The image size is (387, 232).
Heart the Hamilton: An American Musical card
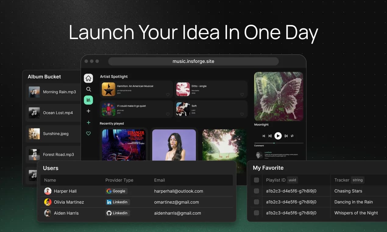point(168,95)
